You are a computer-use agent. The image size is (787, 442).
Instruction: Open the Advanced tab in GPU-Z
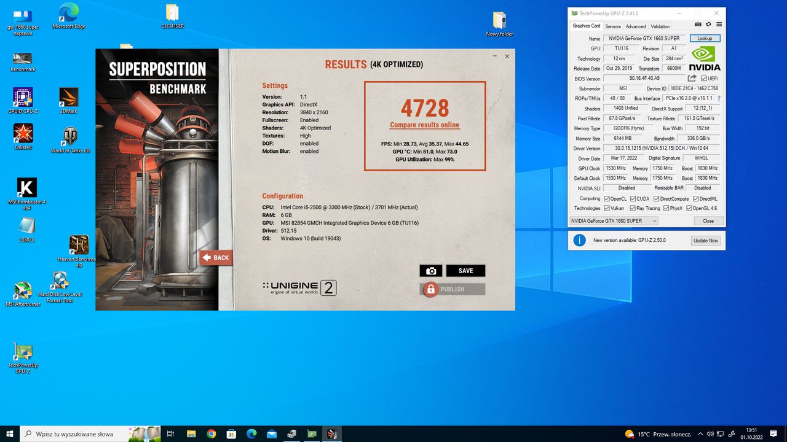636,26
